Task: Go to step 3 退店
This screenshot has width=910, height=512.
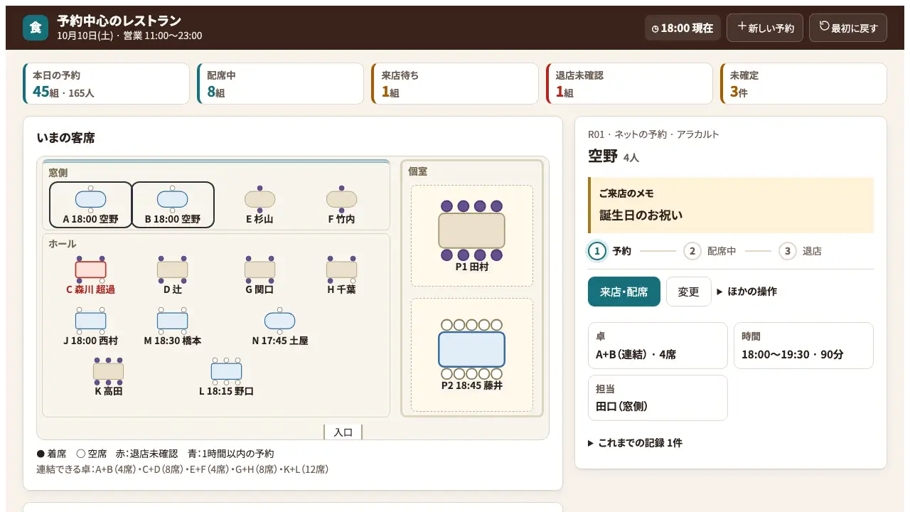Action: [800, 251]
